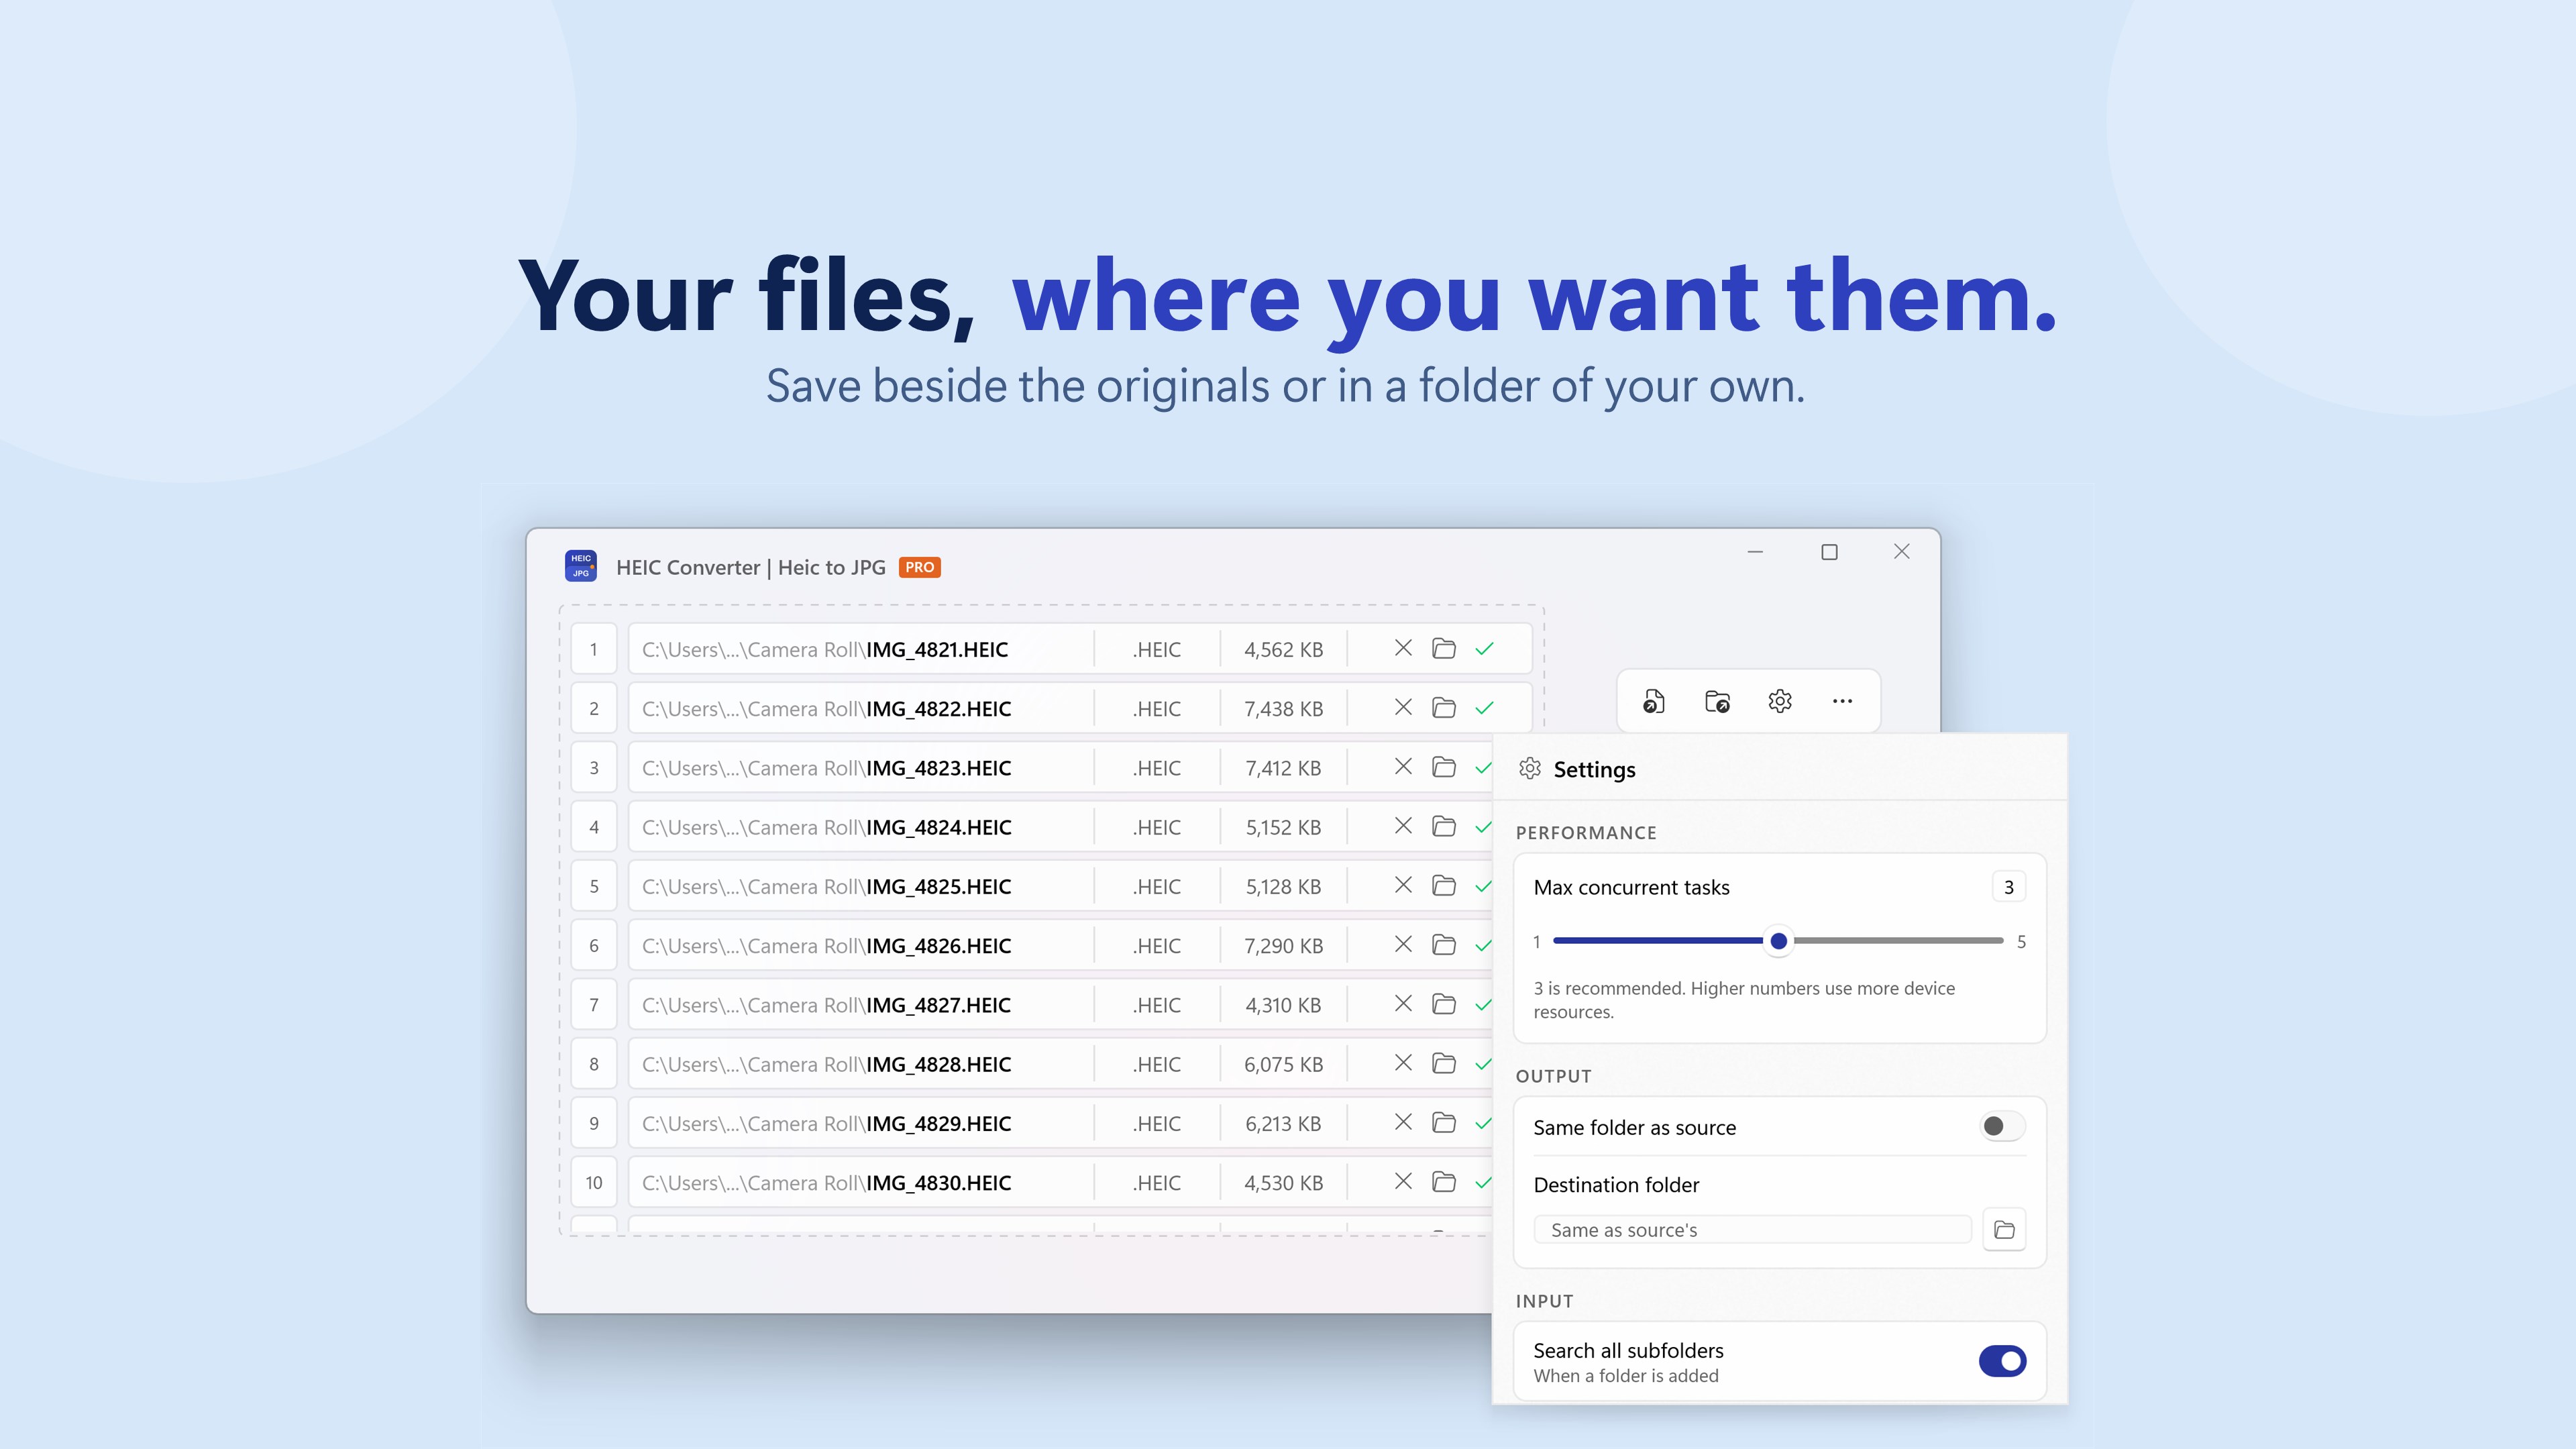Maximize the HEIC Converter window
2576x1449 pixels.
pos(1829,552)
